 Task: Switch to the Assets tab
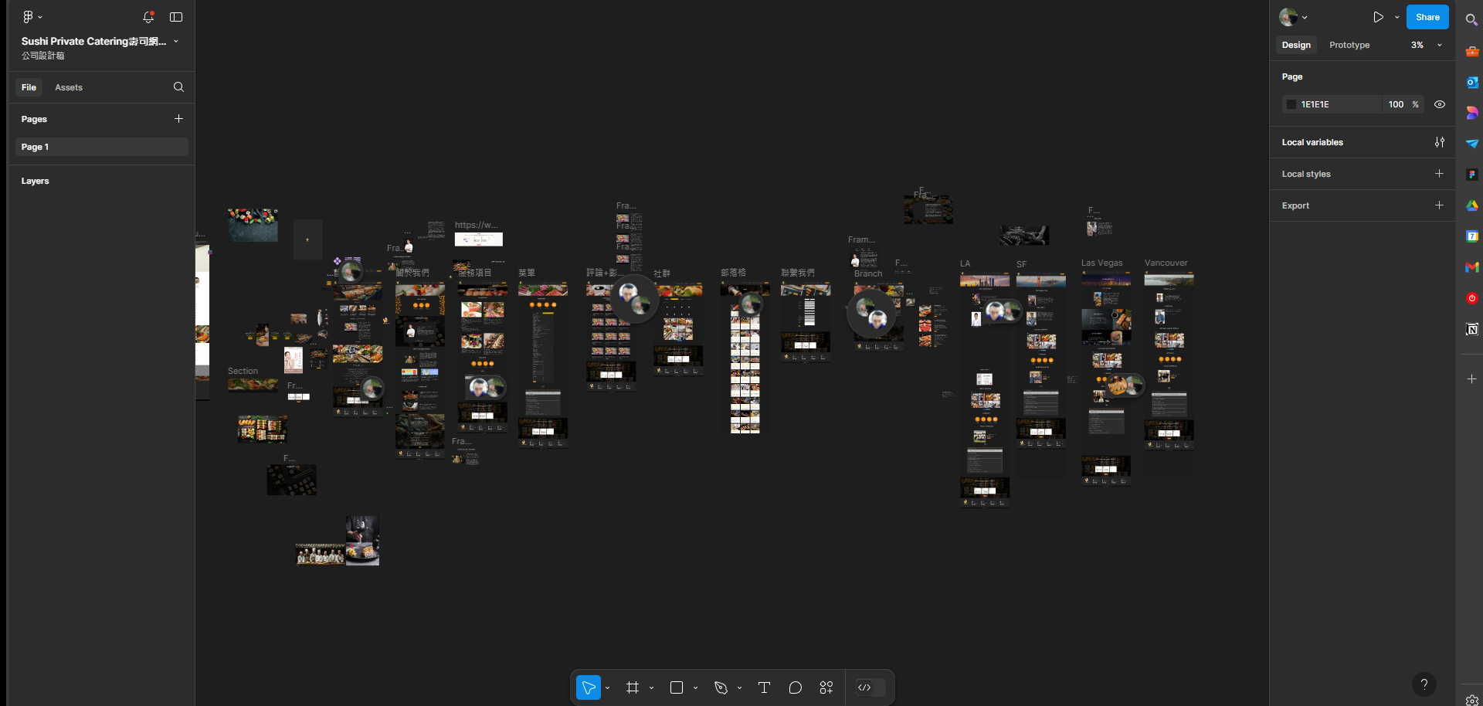69,87
